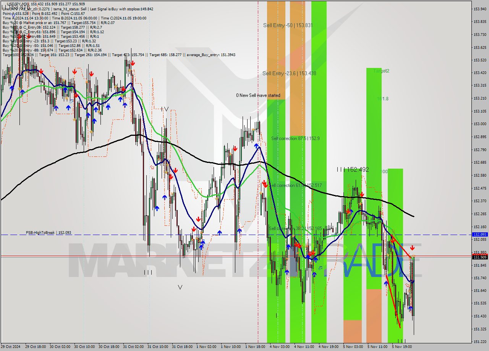Click the 153.105 price axis value

pyautogui.click(x=480, y=111)
